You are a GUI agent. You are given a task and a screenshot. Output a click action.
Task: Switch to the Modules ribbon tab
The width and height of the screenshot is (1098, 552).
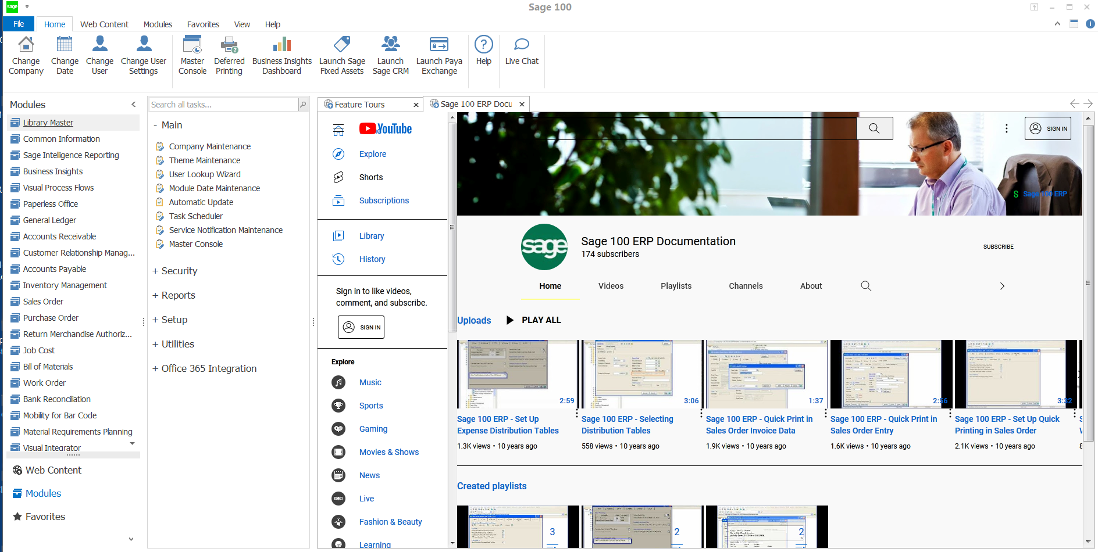click(158, 24)
